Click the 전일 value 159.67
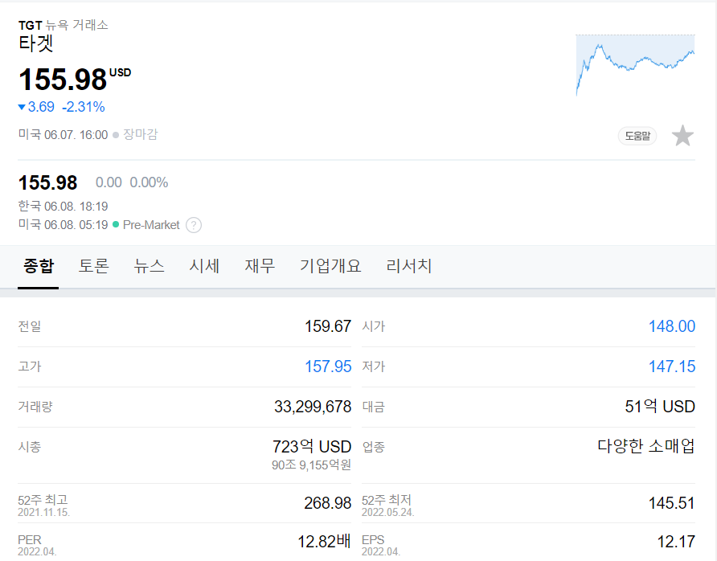 328,326
